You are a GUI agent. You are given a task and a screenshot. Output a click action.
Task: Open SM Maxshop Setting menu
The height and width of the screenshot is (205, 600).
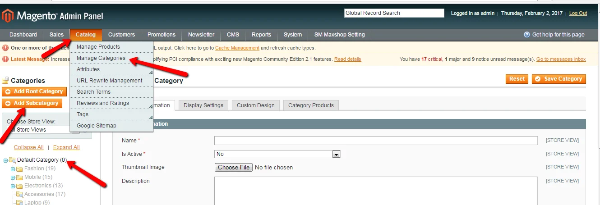339,35
